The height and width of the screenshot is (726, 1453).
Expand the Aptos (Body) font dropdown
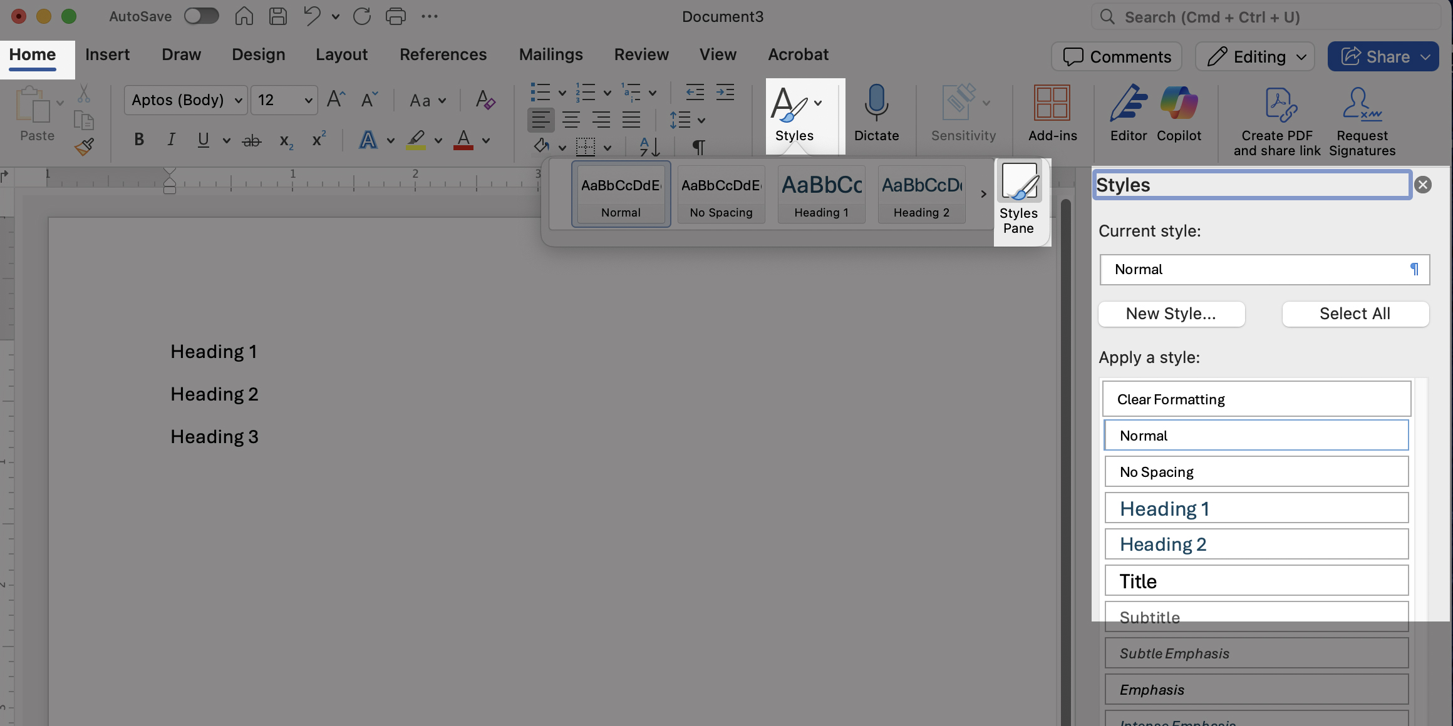pyautogui.click(x=238, y=100)
